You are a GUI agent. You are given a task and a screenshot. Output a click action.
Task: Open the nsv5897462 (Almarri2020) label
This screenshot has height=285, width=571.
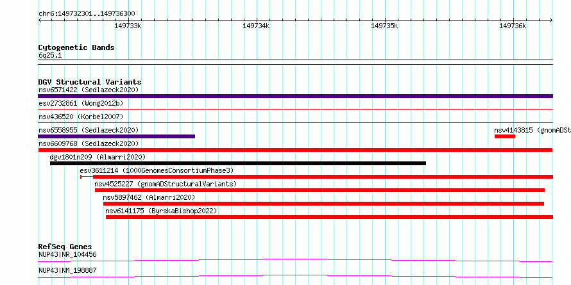pyautogui.click(x=149, y=197)
